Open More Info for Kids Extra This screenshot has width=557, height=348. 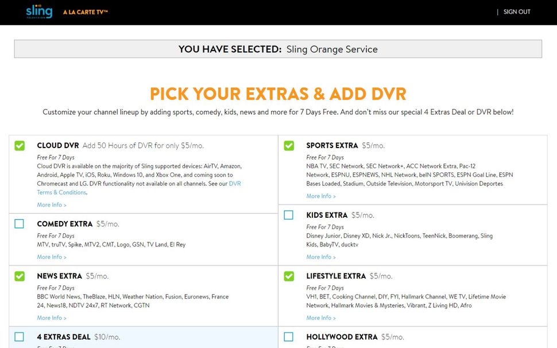[x=321, y=257]
